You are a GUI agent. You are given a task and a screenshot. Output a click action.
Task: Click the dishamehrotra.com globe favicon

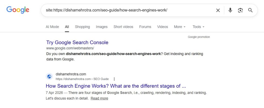pos(49,77)
